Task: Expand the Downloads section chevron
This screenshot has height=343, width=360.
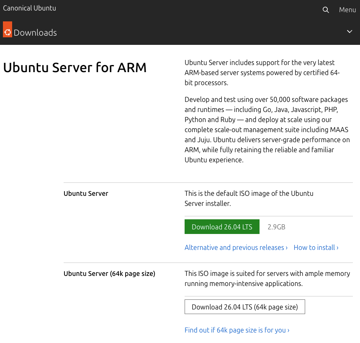Action: 350,31
